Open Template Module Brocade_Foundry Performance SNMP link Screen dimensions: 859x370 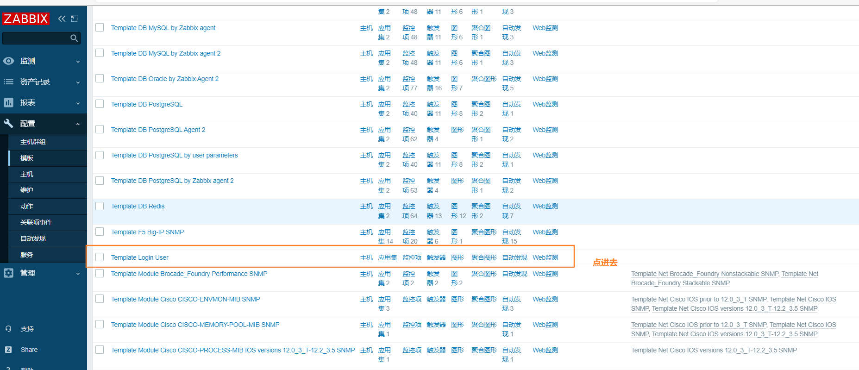[x=189, y=274]
